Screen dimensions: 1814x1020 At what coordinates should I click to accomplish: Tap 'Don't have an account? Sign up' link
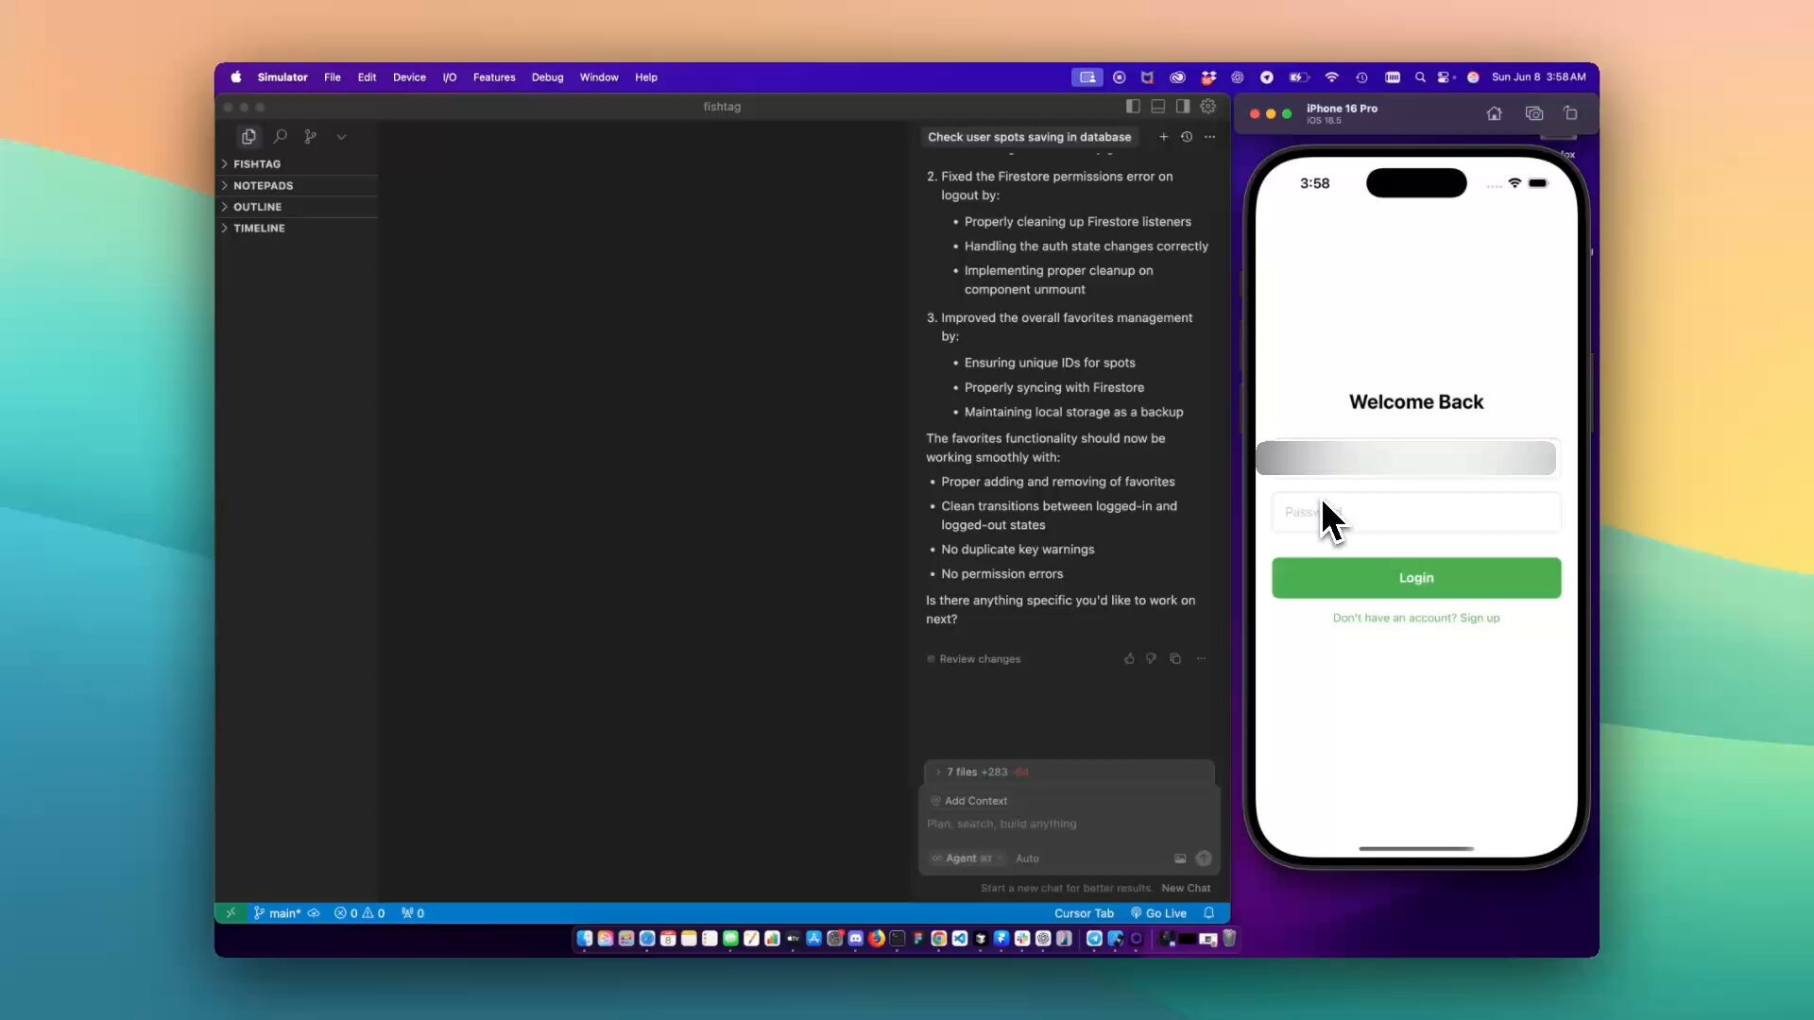point(1416,618)
